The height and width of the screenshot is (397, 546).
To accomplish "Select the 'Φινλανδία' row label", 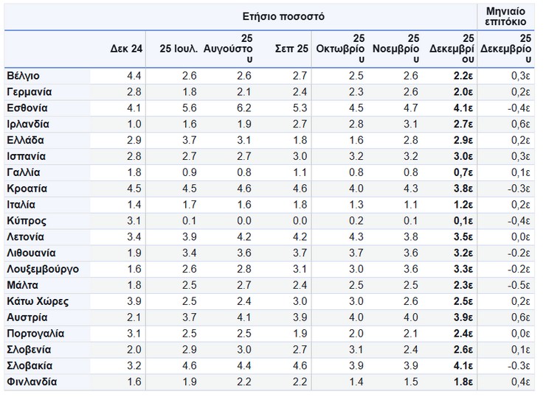I will click(x=31, y=382).
